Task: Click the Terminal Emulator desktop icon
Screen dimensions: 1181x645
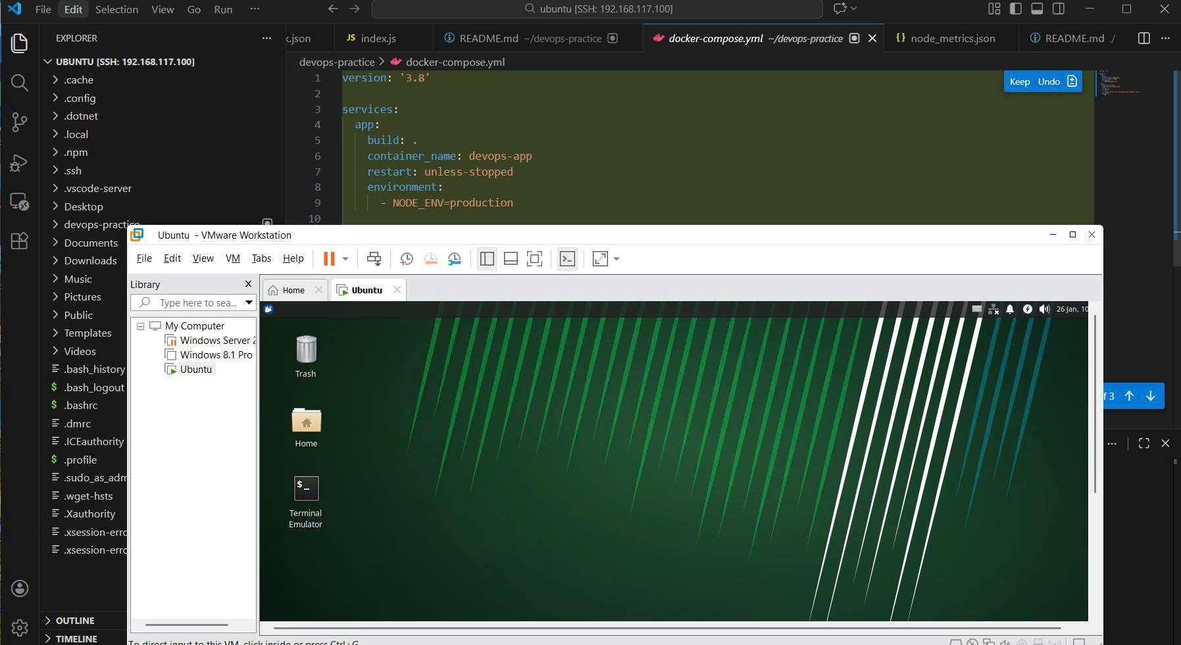Action: click(306, 489)
